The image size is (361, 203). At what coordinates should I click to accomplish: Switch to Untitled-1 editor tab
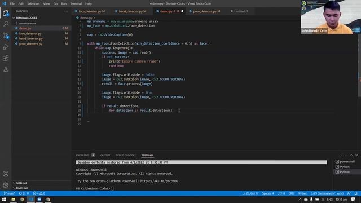coord(241,11)
